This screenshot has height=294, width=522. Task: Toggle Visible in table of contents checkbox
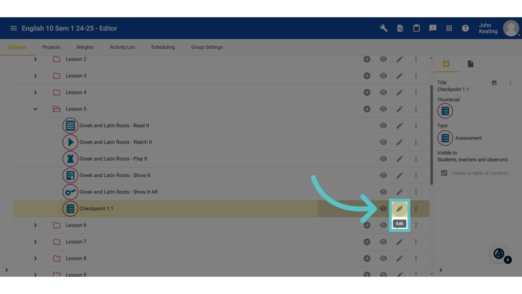[444, 173]
